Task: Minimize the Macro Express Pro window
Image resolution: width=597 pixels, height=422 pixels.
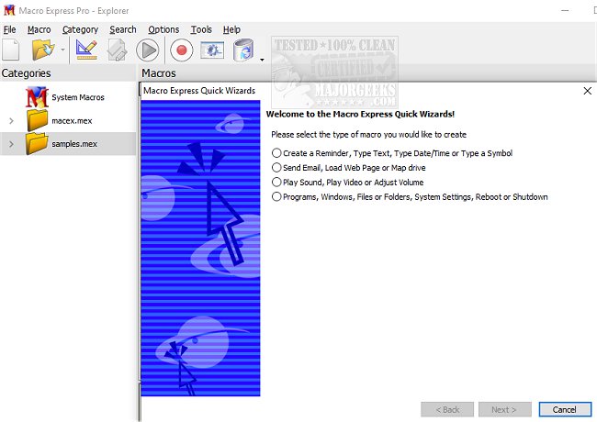Action: (565, 11)
